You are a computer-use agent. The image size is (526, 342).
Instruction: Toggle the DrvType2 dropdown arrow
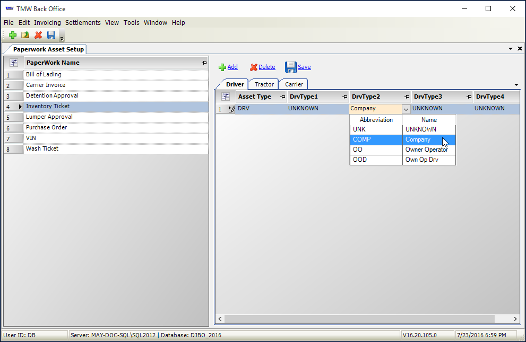[x=406, y=109]
